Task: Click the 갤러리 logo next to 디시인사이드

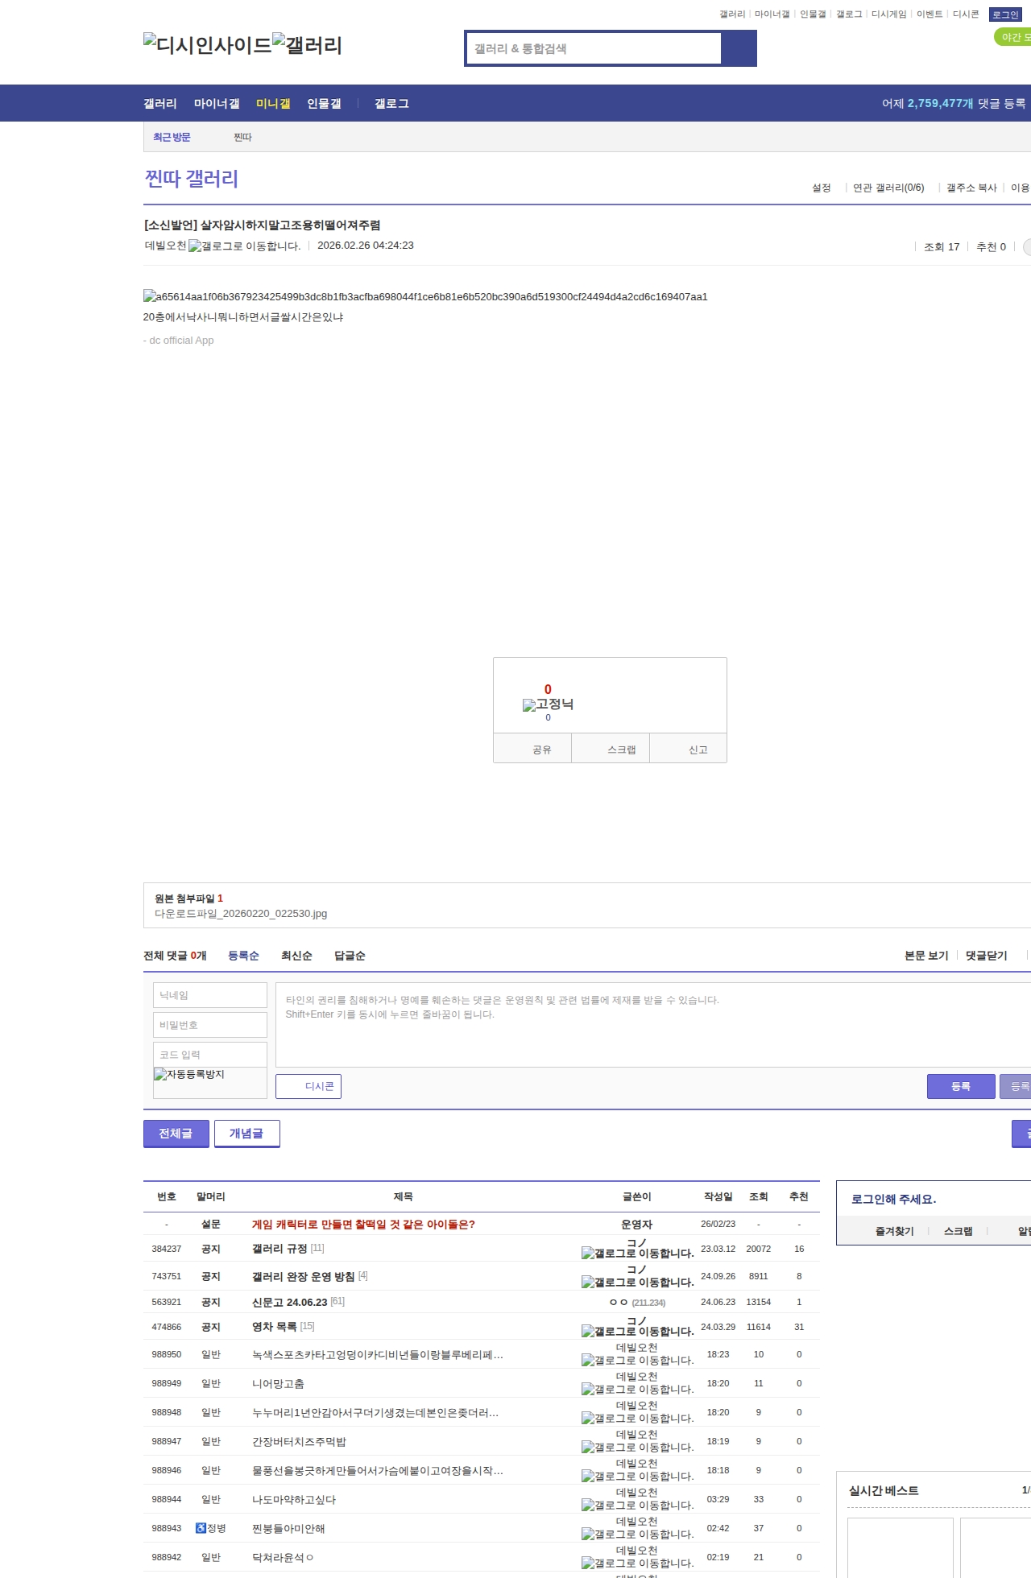Action: pos(307,44)
